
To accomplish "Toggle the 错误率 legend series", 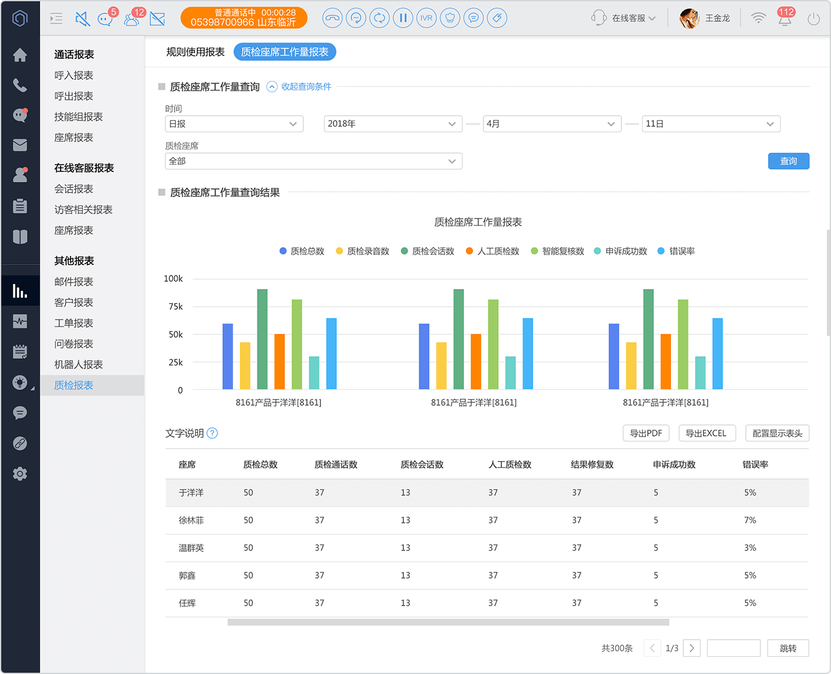I will click(676, 251).
